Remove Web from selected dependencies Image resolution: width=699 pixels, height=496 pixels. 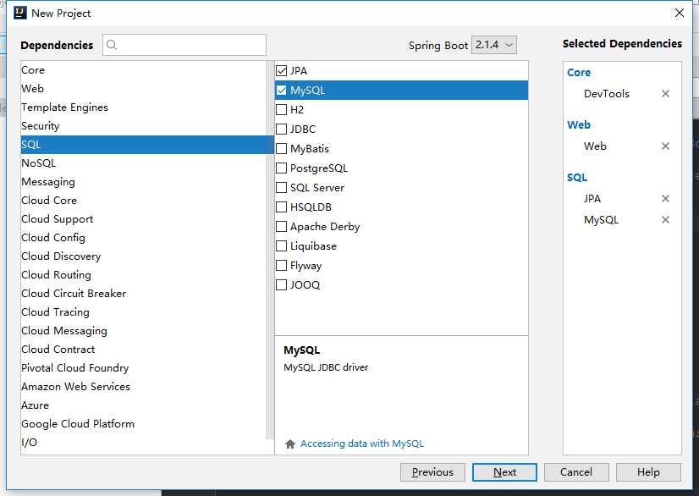coord(665,146)
